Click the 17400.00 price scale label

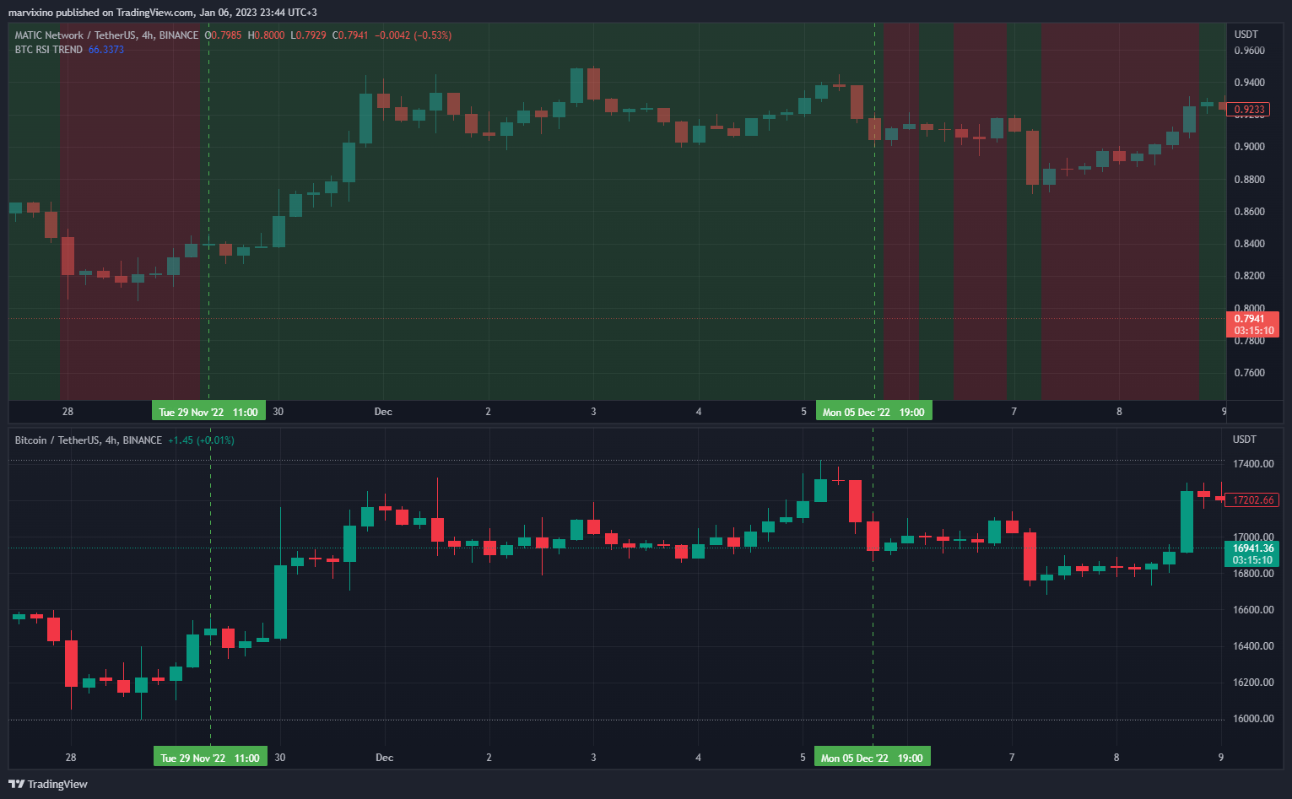click(x=1253, y=464)
